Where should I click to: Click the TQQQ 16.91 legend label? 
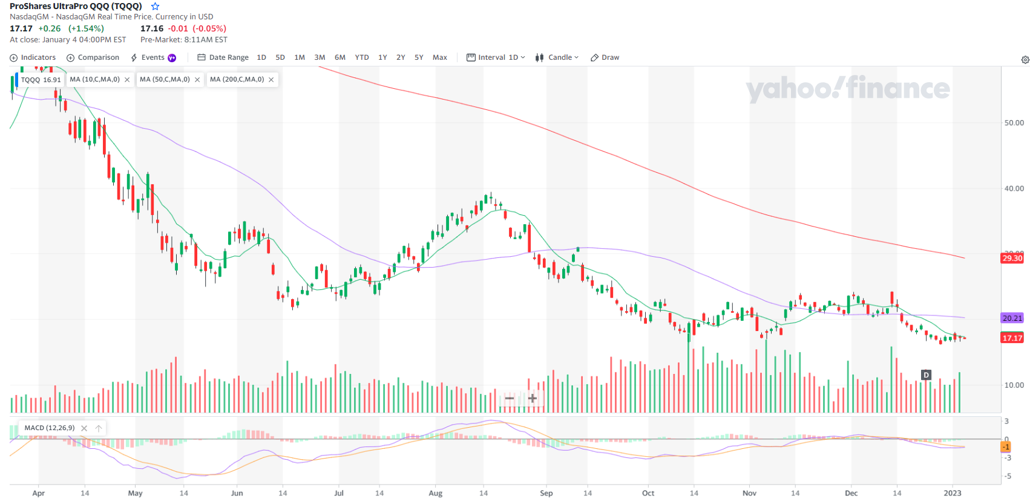coord(41,80)
